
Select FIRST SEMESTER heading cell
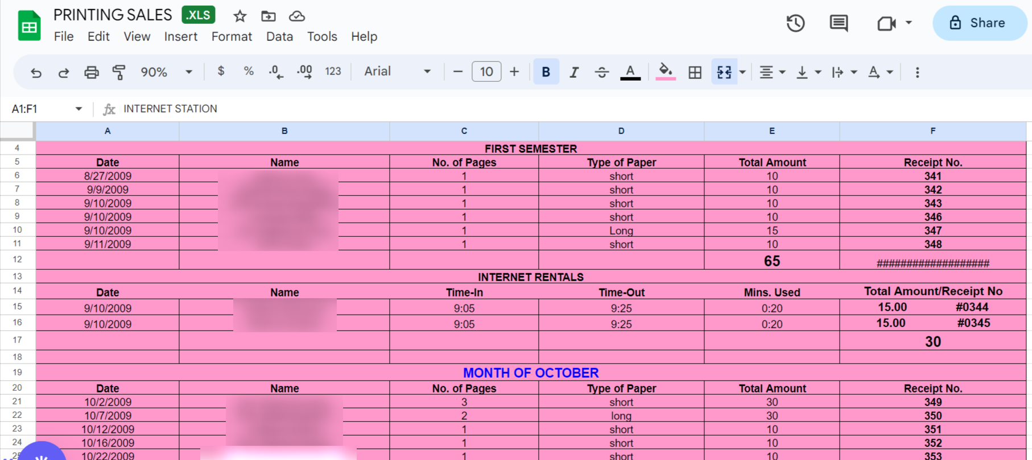[x=531, y=148]
